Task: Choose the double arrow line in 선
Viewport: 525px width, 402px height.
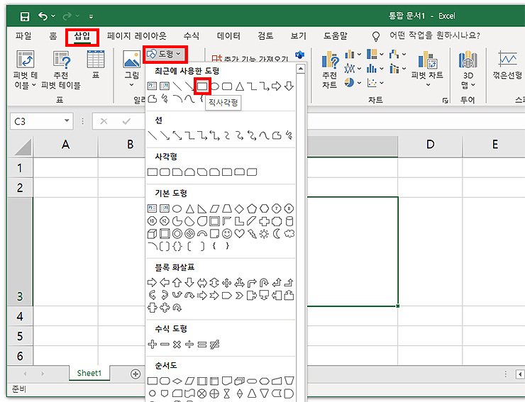Action: (177, 135)
